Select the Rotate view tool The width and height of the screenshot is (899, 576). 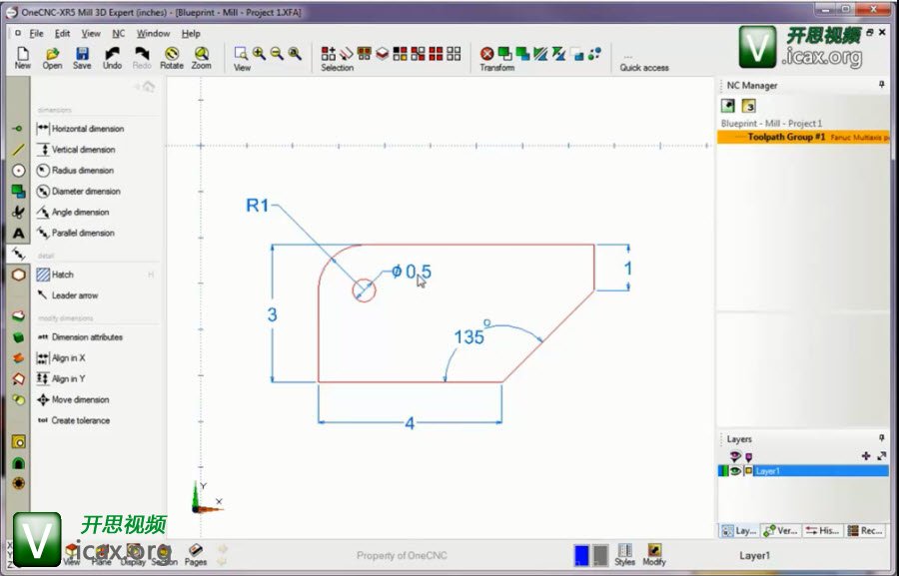pyautogui.click(x=172, y=57)
